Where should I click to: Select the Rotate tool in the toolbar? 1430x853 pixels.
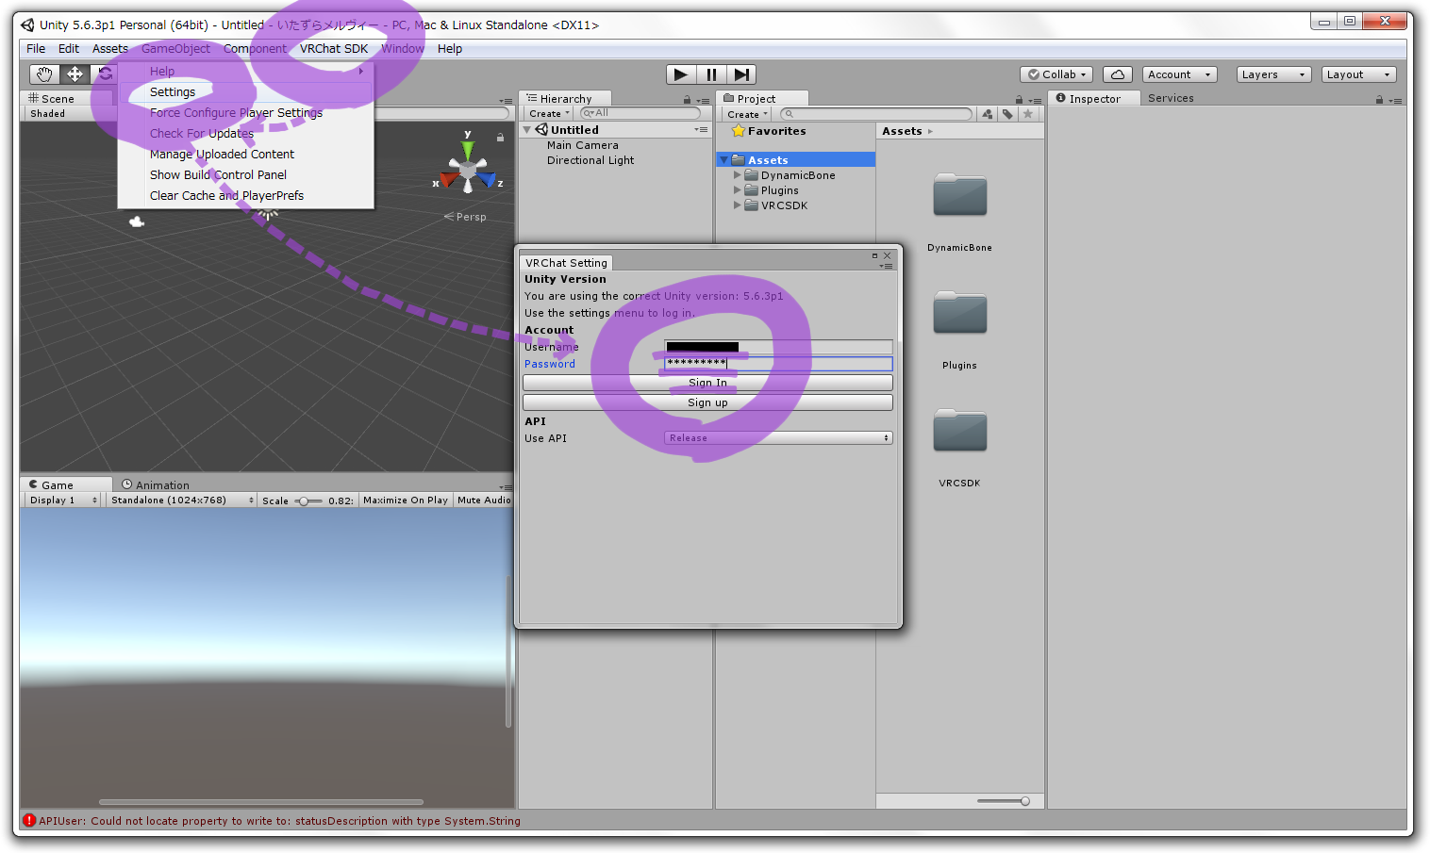click(x=104, y=74)
